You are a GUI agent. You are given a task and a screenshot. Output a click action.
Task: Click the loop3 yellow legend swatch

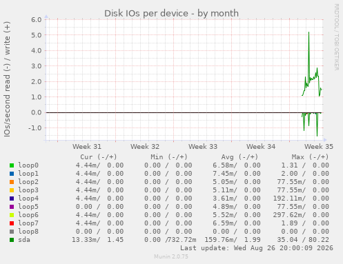coord(12,190)
